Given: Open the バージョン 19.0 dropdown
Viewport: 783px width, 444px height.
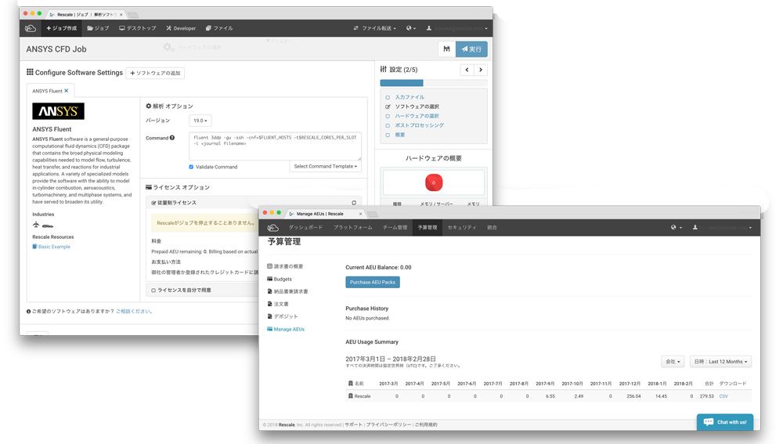Looking at the screenshot, I should pos(200,121).
